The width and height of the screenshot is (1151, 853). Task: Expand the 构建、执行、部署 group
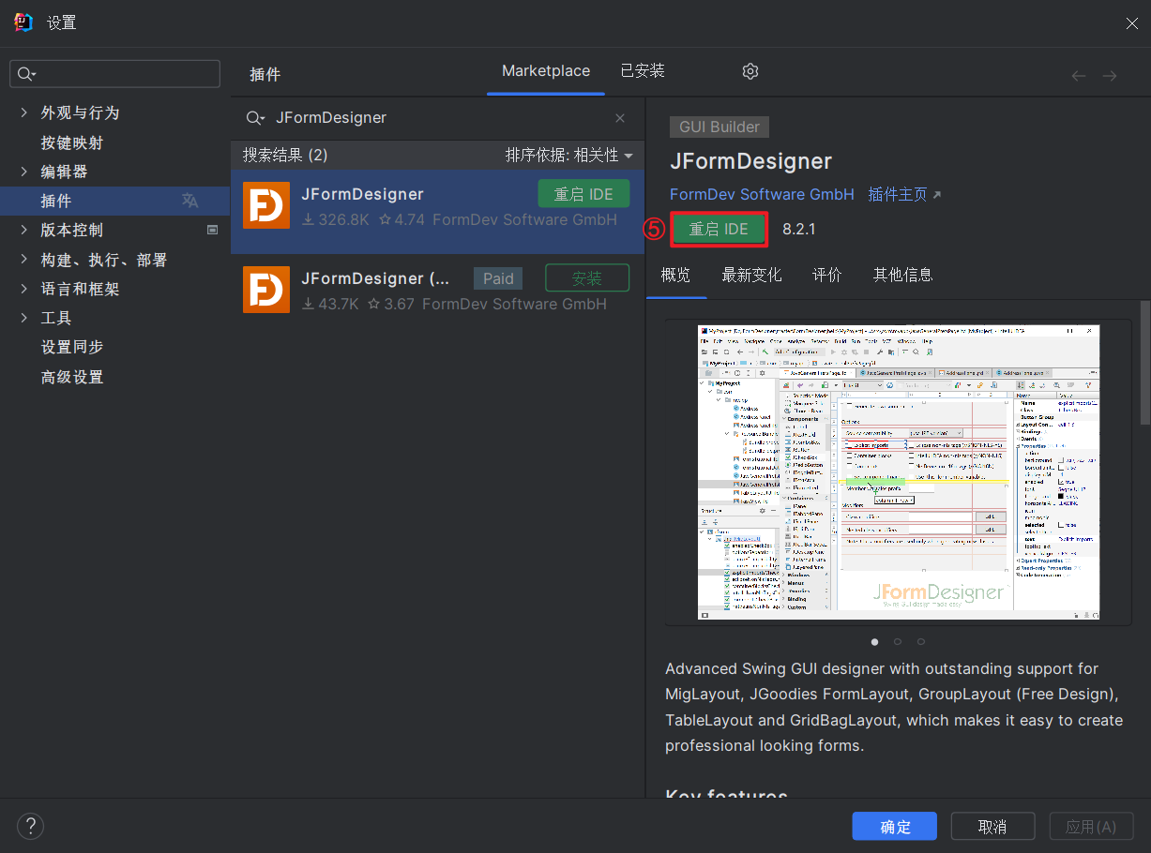coord(24,260)
